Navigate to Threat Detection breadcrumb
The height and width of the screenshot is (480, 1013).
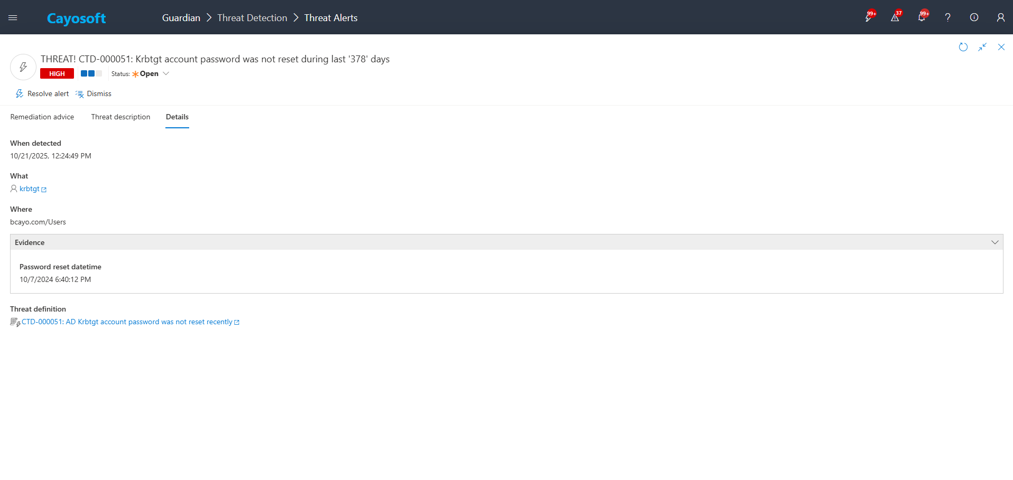pyautogui.click(x=252, y=18)
